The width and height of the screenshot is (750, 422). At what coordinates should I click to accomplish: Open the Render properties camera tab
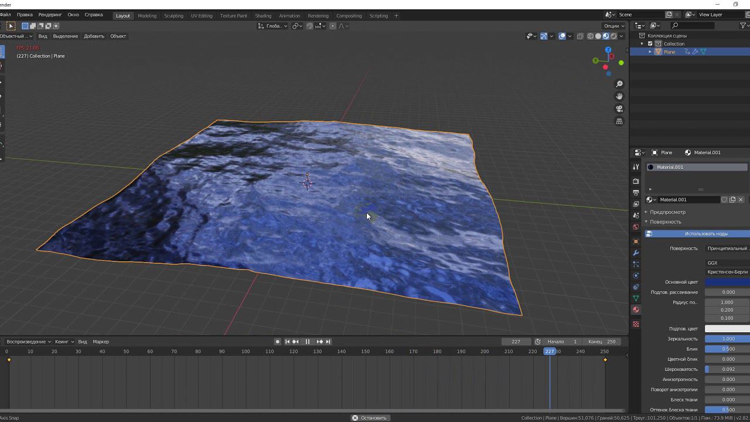(x=636, y=181)
